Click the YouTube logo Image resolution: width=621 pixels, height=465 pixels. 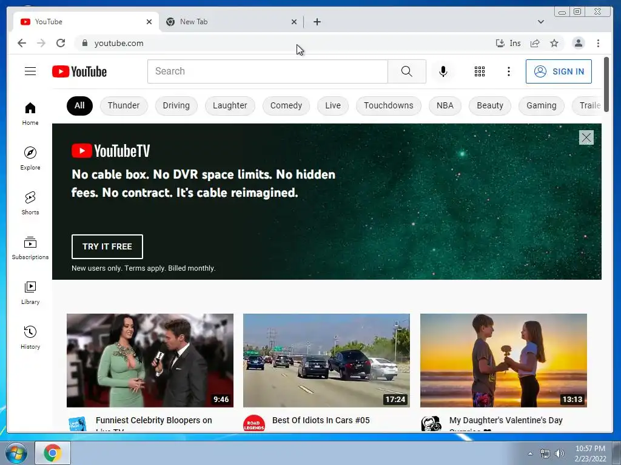79,71
